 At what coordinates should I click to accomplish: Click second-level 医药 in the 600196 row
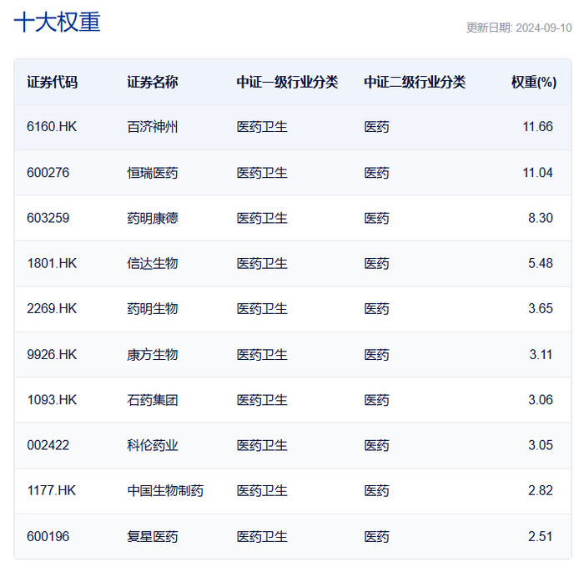(376, 536)
